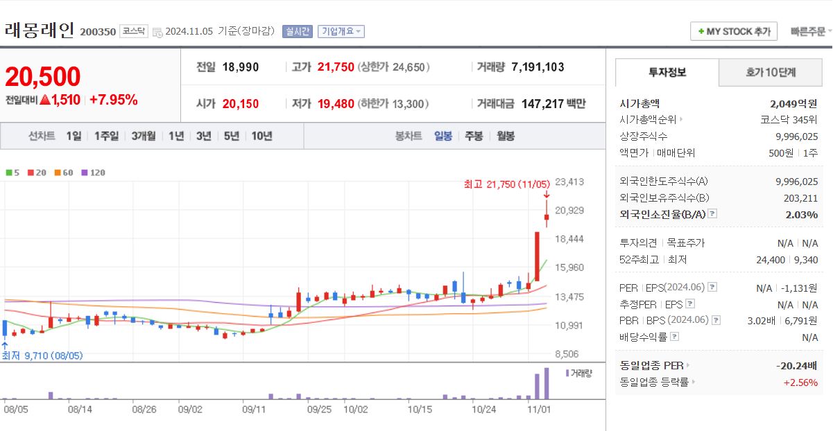Viewport: 833px width, 431px height.
Task: Expand the 기업개요 dropdown
Action: pyautogui.click(x=341, y=31)
